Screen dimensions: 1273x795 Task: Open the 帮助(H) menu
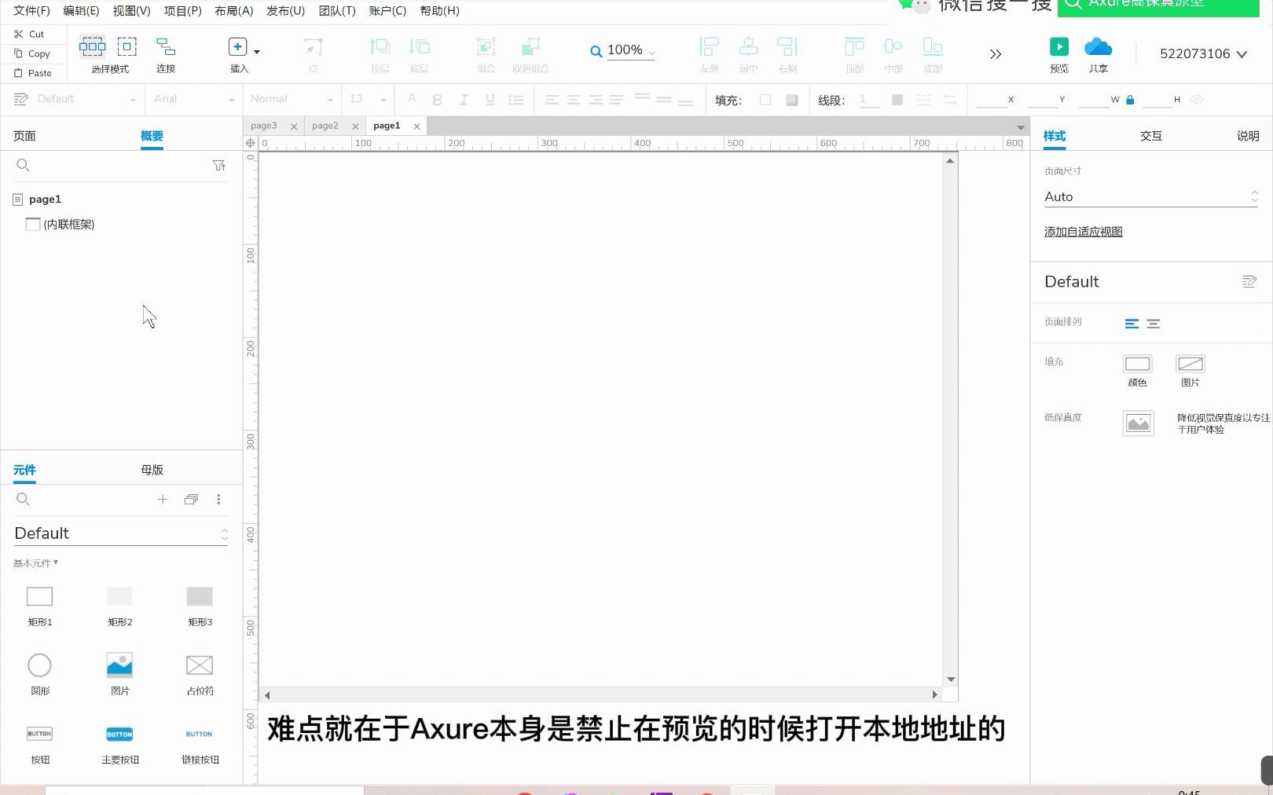pyautogui.click(x=439, y=10)
